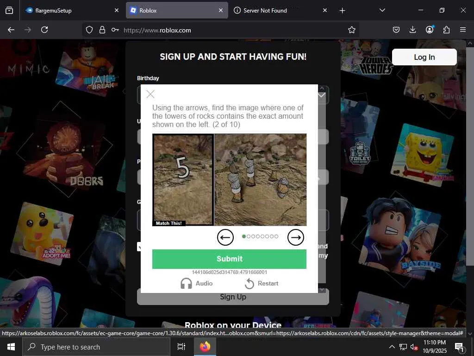The width and height of the screenshot is (474, 356).
Task: Open saved passwords key icon
Action: [x=115, y=30]
